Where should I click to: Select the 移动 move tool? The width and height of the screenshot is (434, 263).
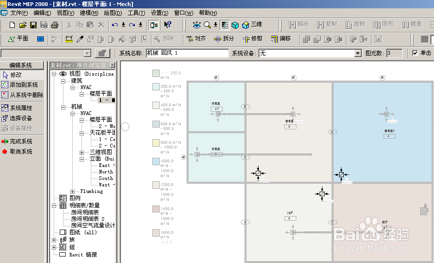coord(299,25)
